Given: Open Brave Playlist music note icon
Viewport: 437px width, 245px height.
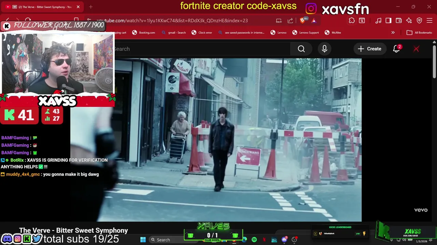Looking at the screenshot, I should click(x=378, y=20).
